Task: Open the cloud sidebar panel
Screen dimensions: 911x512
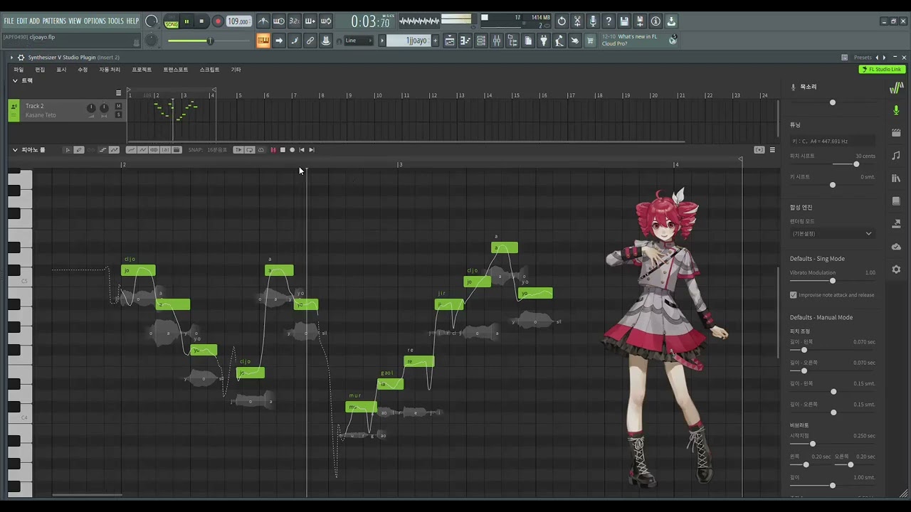Action: pyautogui.click(x=896, y=247)
